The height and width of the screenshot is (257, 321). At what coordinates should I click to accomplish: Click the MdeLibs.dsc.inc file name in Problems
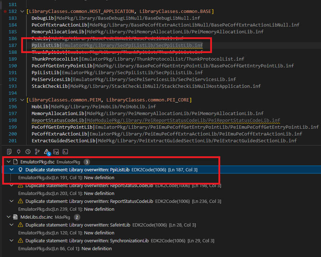click(37, 217)
